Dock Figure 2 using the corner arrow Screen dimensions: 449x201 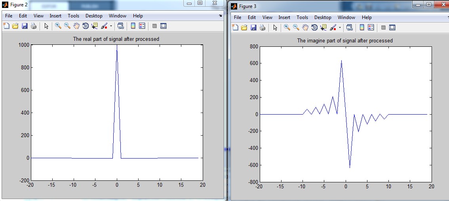(x=220, y=16)
